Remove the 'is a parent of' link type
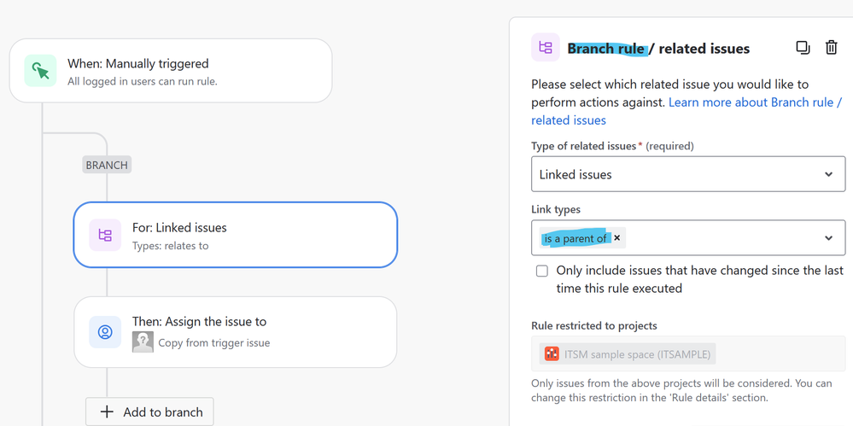 pyautogui.click(x=617, y=238)
